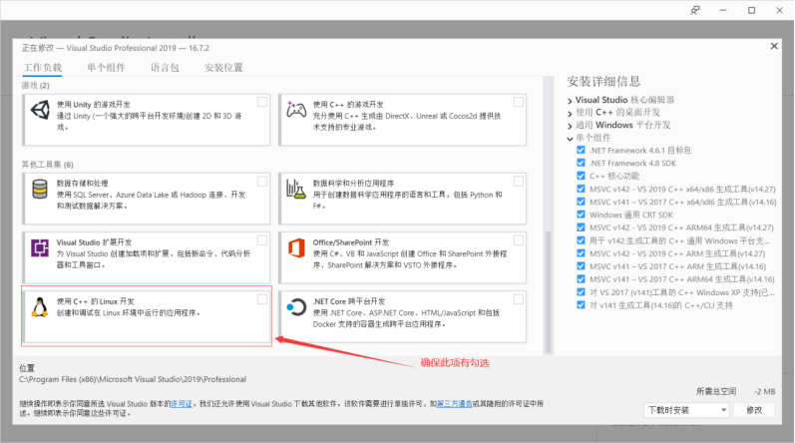
Task: Click the install path C:\Program Files (x86) text
Action: [x=133, y=379]
